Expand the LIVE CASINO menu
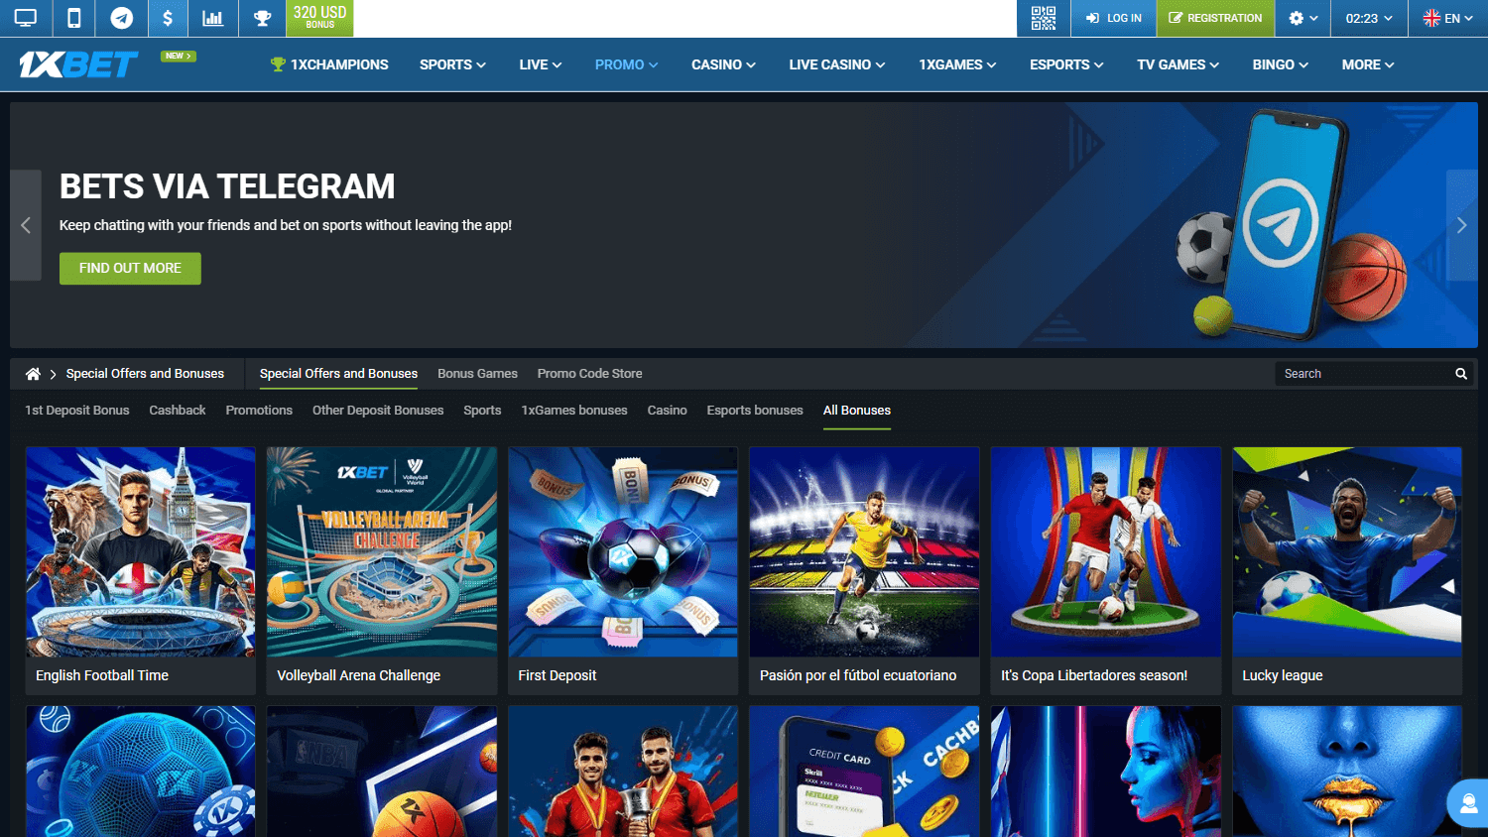 click(837, 64)
